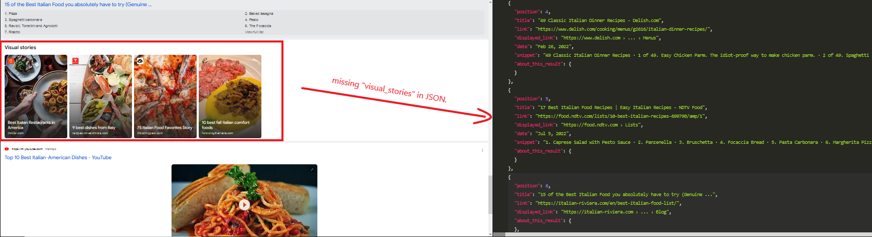Click the '49 Classic Italian Dinner Recipes - Delish.com' title value

click(x=600, y=20)
